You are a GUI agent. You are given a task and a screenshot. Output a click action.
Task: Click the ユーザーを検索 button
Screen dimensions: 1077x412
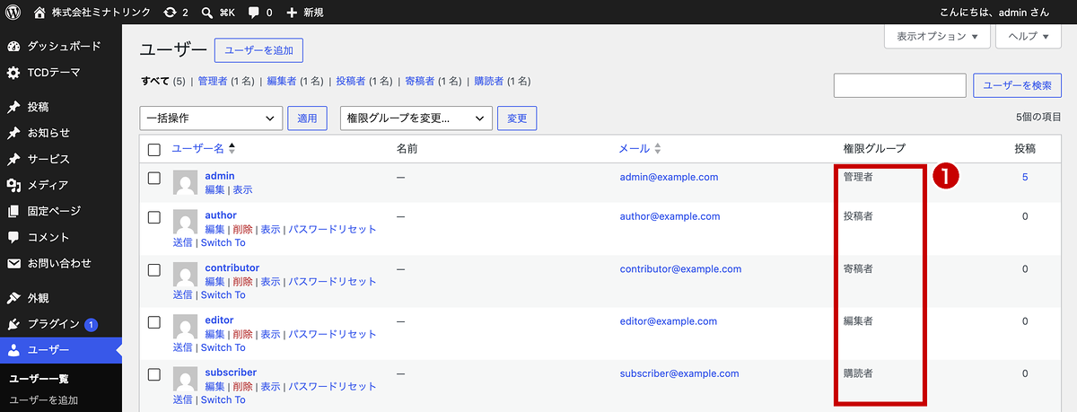[x=1017, y=85]
